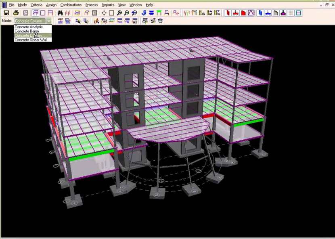
Task: Select the Zoom Out magnifier tool
Action: [127, 13]
